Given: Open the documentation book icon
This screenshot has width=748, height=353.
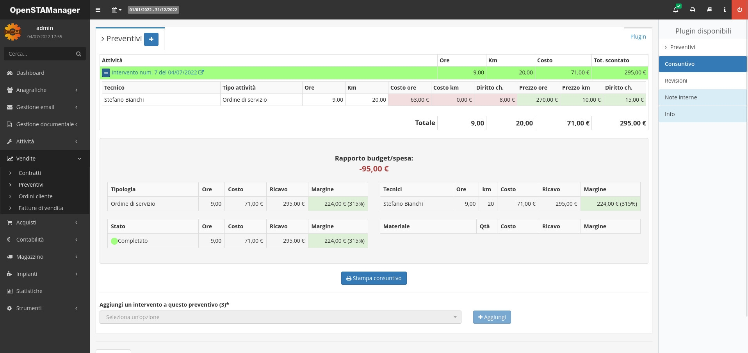Looking at the screenshot, I should [x=709, y=10].
